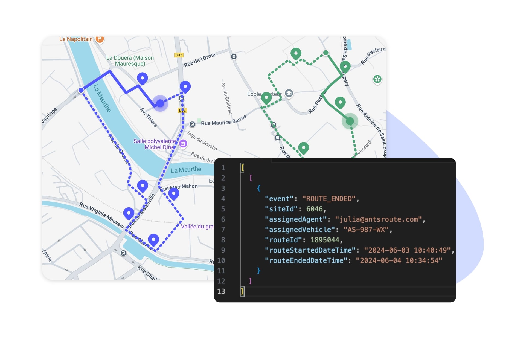
Task: Select green pin overlapping the Ecole Pasteur label
Action: click(266, 98)
